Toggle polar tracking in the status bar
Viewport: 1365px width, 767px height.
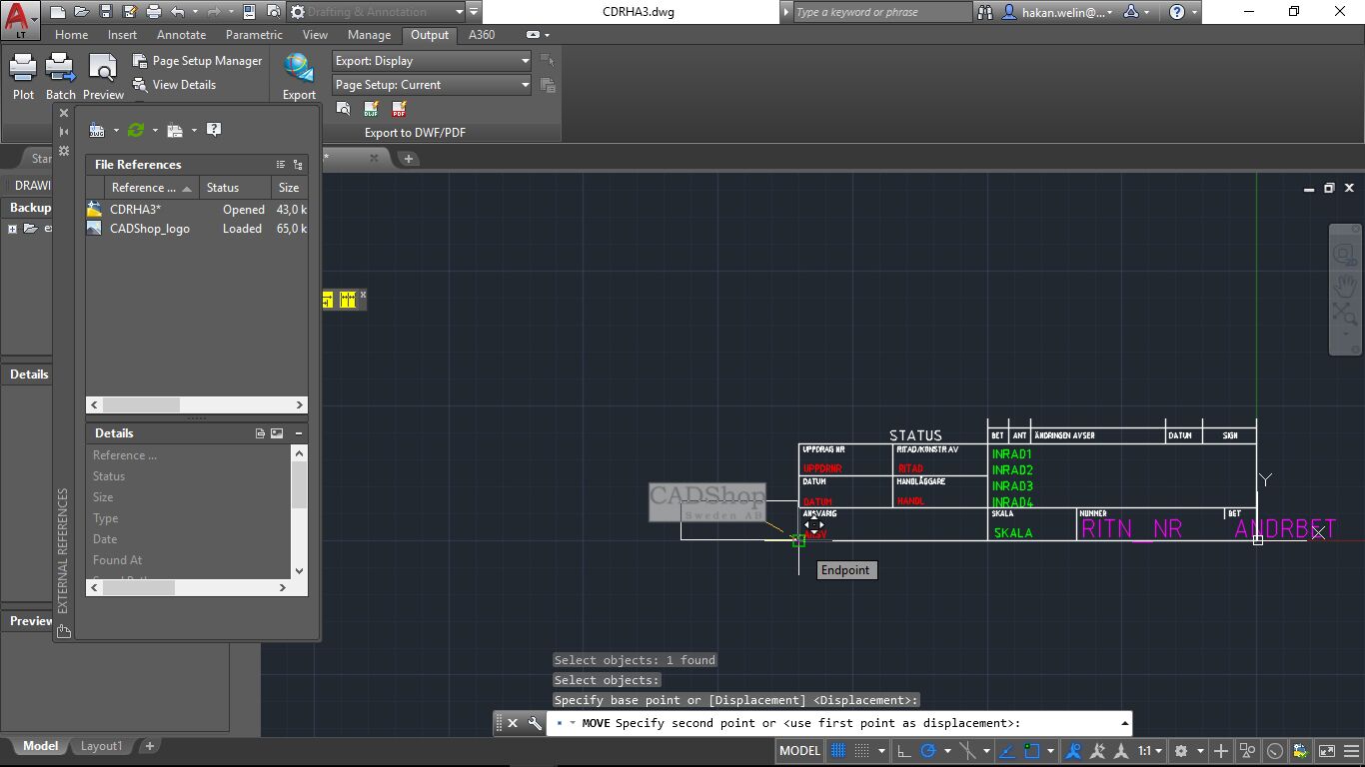(928, 751)
